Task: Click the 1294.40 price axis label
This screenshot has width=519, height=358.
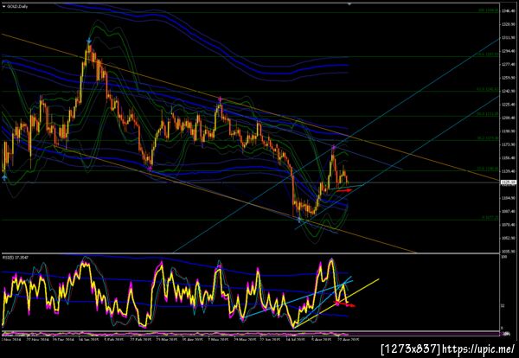Action: (x=509, y=51)
